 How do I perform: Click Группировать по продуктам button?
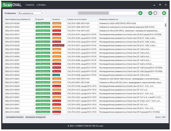[36, 117]
